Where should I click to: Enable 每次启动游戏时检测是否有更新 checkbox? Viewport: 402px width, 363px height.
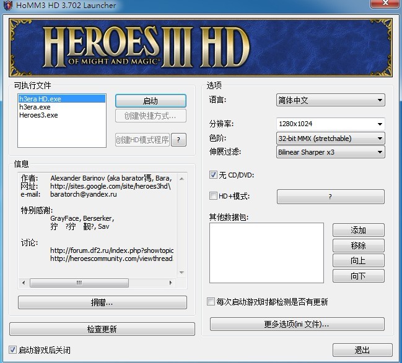pyautogui.click(x=211, y=302)
